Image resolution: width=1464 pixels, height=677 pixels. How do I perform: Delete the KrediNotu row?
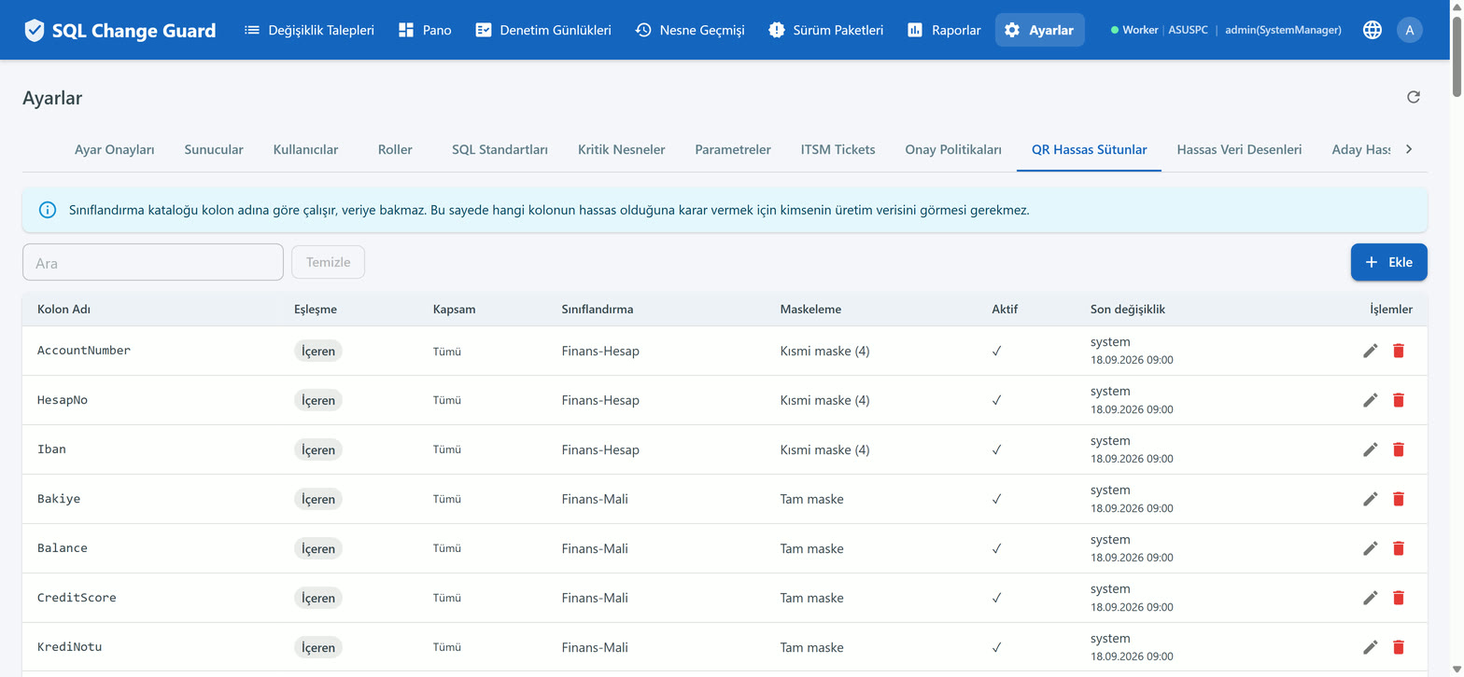tap(1398, 647)
